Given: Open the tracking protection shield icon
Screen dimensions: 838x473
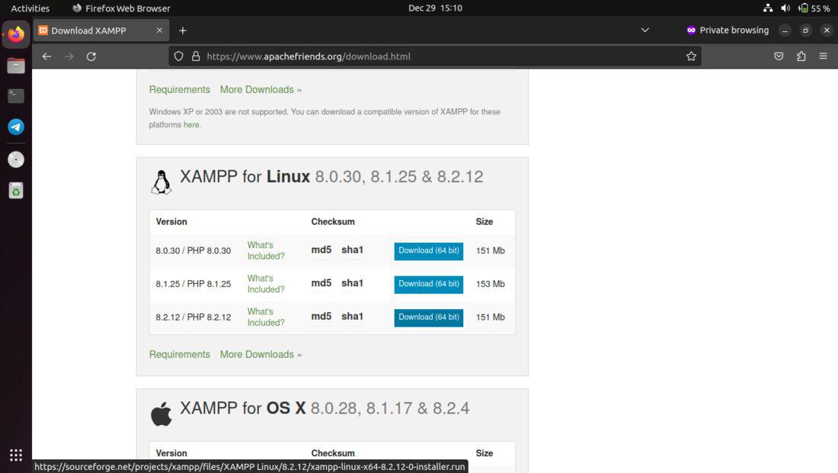Looking at the screenshot, I should tap(178, 56).
